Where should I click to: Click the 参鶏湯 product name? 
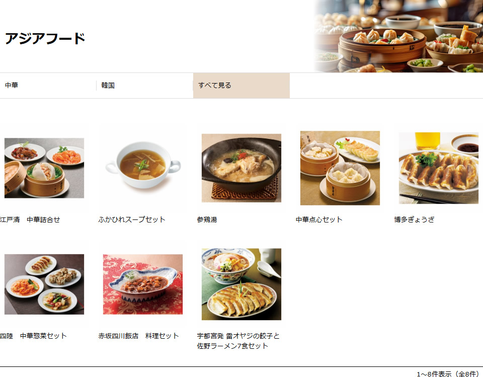click(x=207, y=219)
